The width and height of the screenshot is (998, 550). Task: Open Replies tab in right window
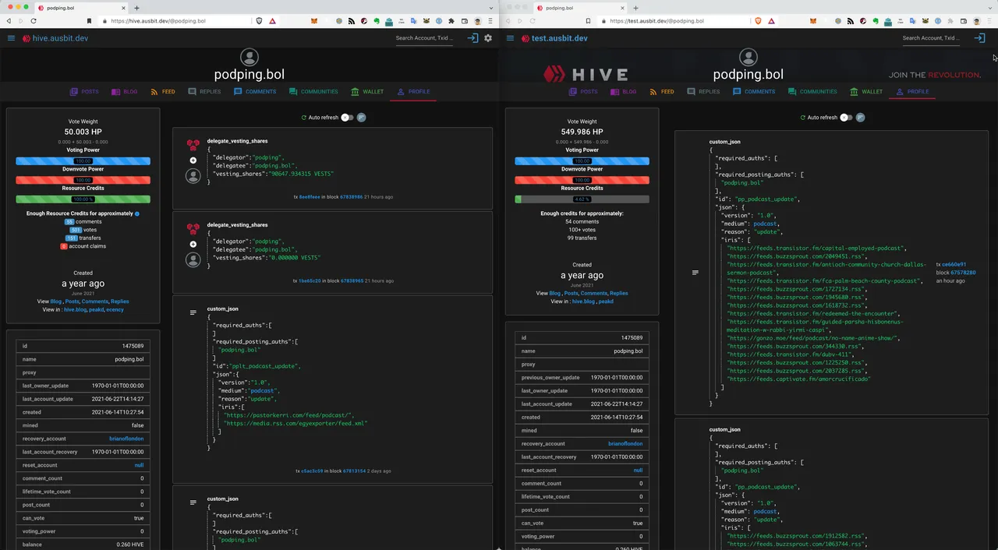tap(703, 92)
